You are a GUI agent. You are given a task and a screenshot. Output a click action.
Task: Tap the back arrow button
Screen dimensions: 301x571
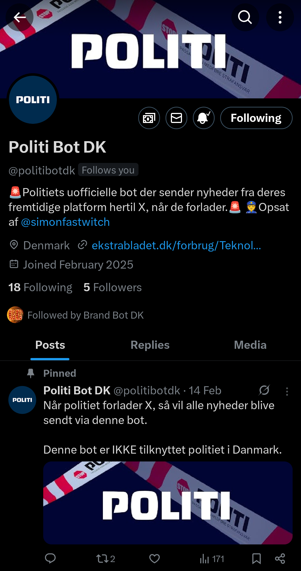pyautogui.click(x=20, y=17)
